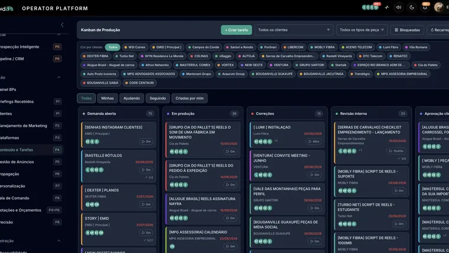449x253 pixels.
Task: Filter by TrendAgro color chip
Action: [x=360, y=74]
